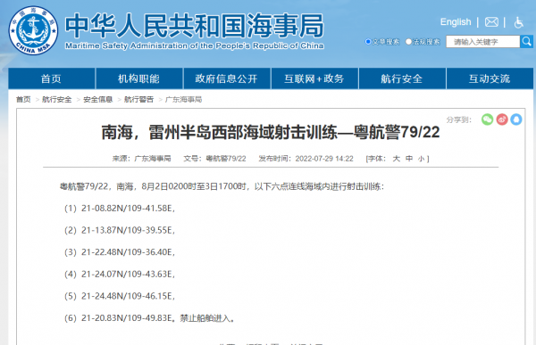Set font size to 小 (small)
The height and width of the screenshot is (345, 536).
tap(421, 159)
